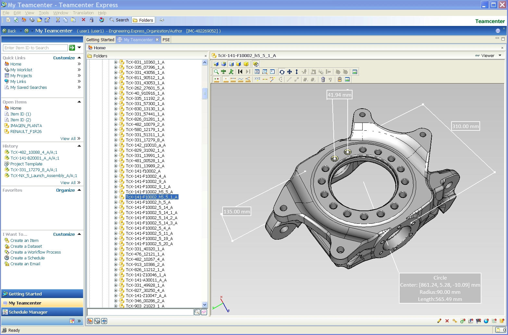Click Customize next to Quick Links

click(64, 58)
